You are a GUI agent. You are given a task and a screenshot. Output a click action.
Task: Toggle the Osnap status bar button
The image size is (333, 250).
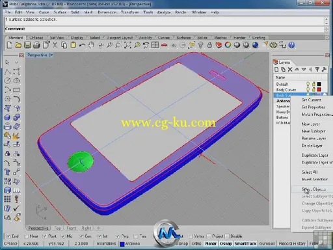[x=226, y=243]
